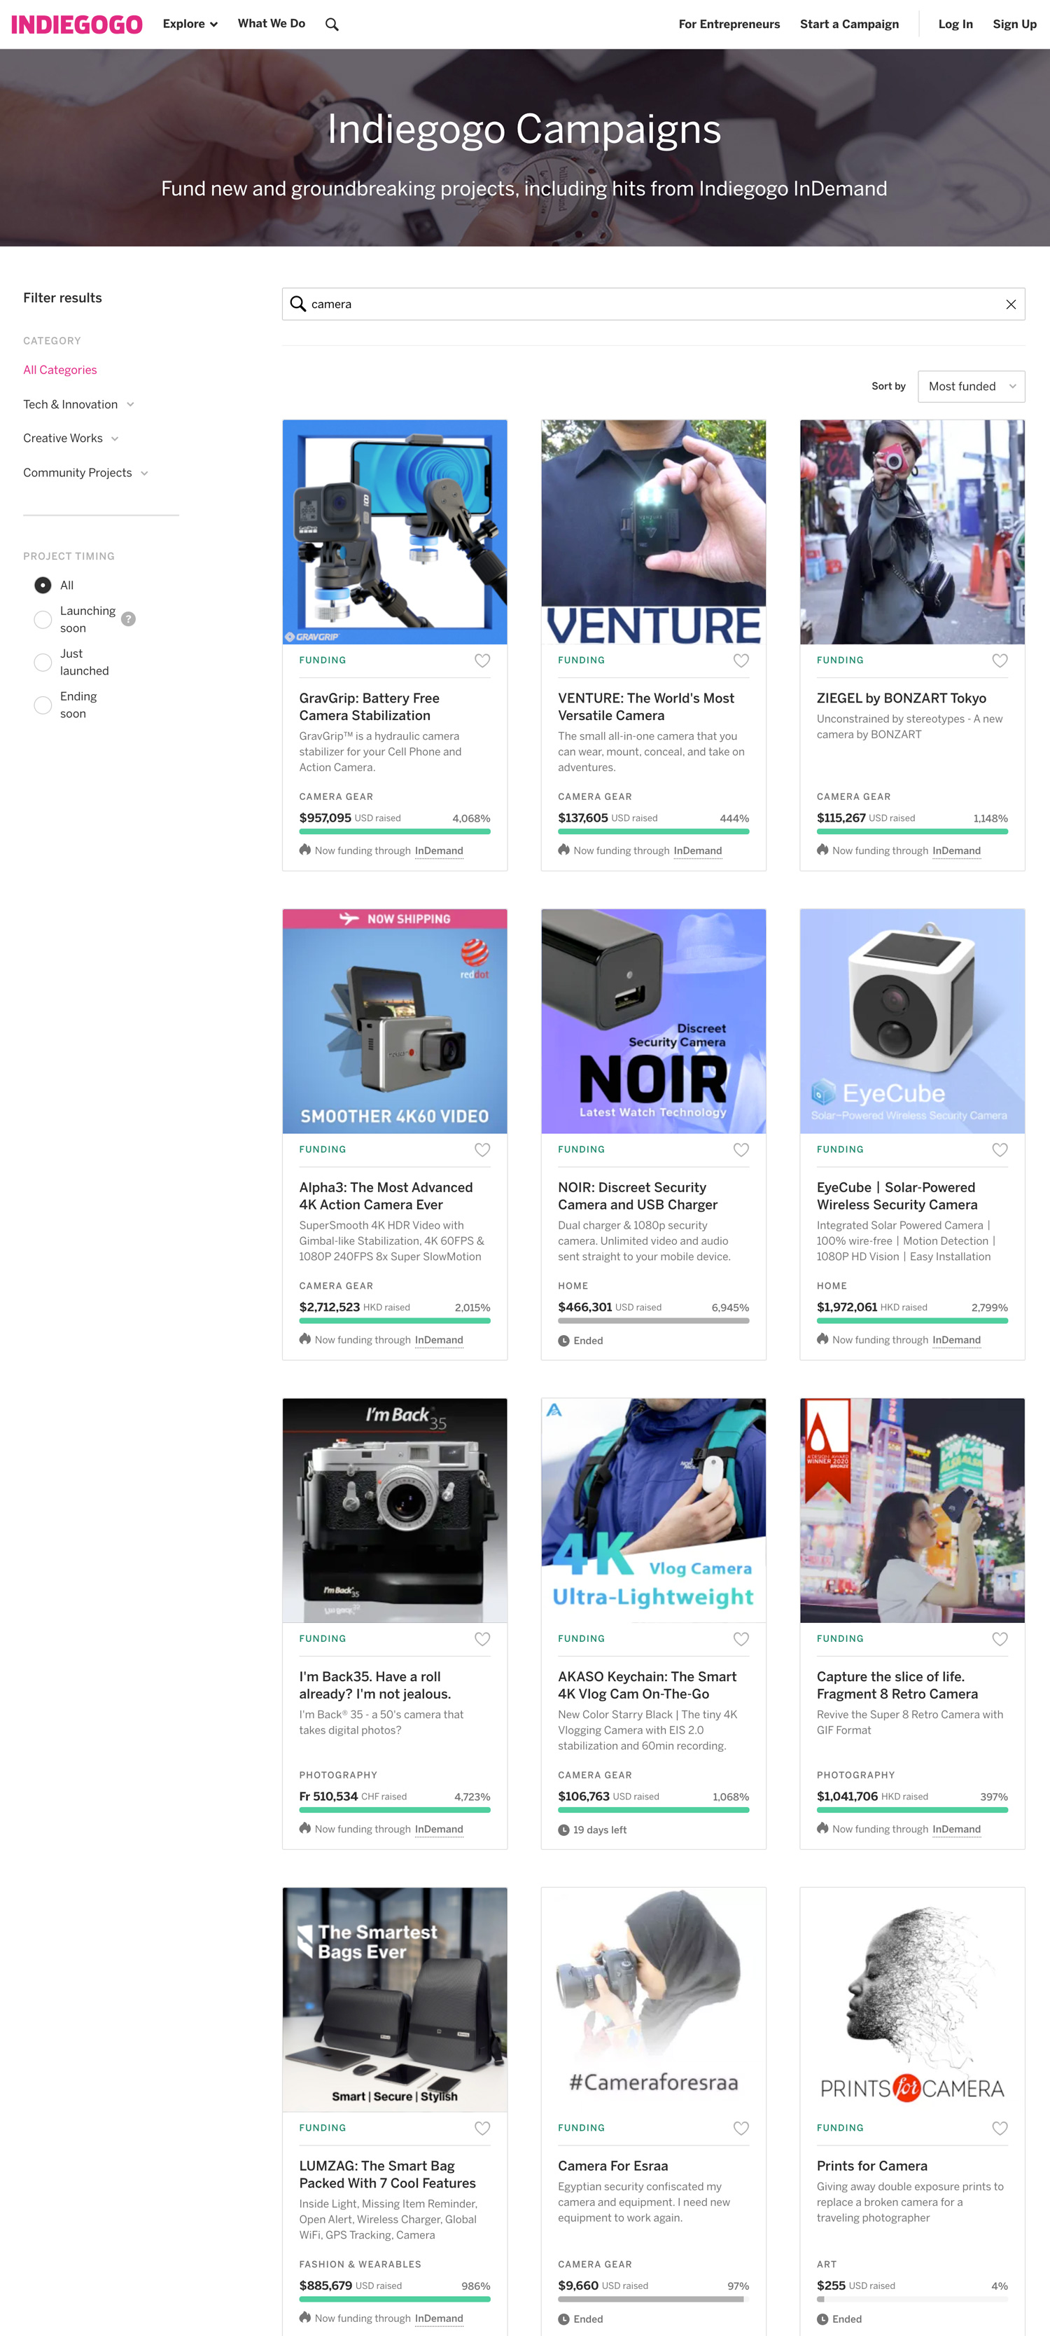Image resolution: width=1050 pixels, height=2336 pixels.
Task: Choose Just launched timing option
Action: tap(43, 663)
